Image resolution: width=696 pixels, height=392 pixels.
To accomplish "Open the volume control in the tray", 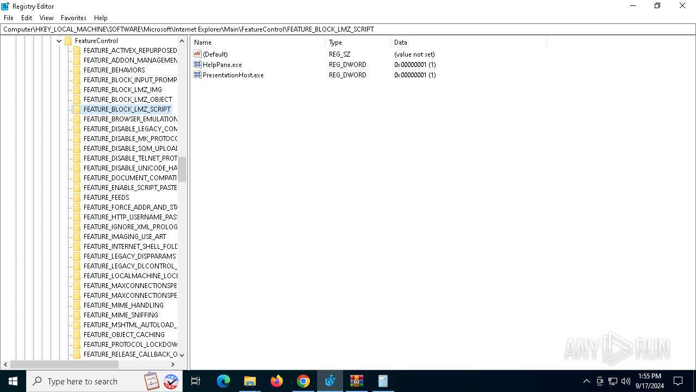I will point(626,381).
